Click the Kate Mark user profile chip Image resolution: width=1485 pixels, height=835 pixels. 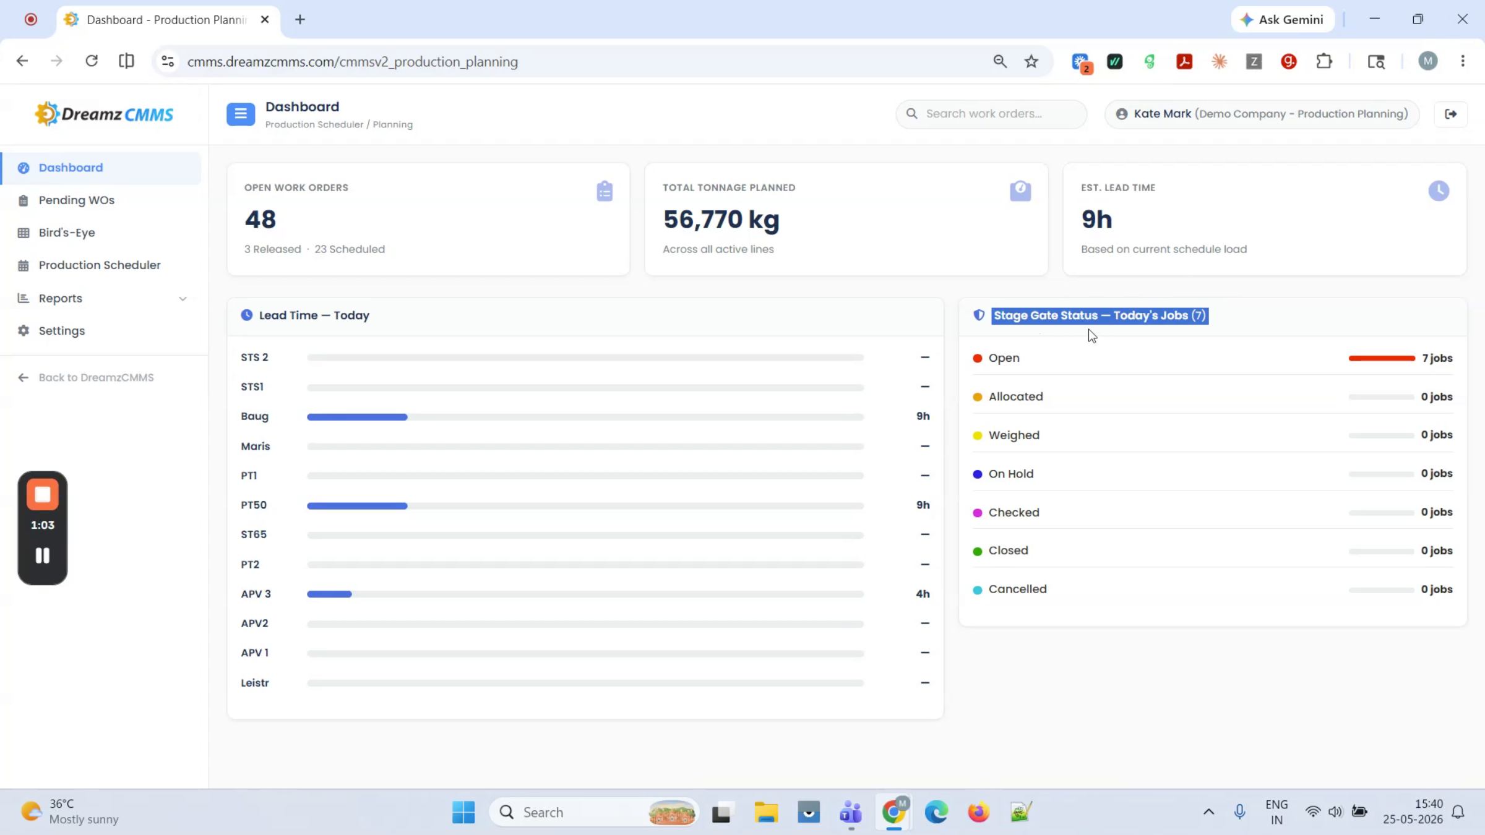tap(1262, 114)
